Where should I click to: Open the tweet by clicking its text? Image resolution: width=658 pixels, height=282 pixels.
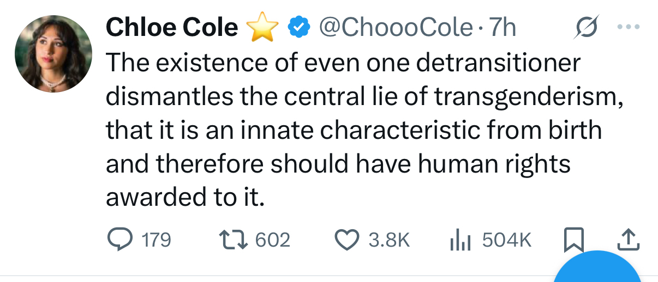349,130
